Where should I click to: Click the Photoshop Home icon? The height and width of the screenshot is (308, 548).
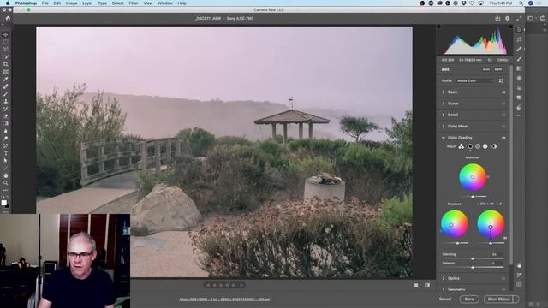8,18
